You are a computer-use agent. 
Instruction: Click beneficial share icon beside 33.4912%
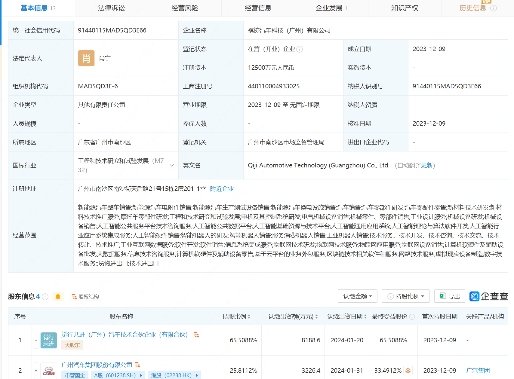(x=408, y=371)
